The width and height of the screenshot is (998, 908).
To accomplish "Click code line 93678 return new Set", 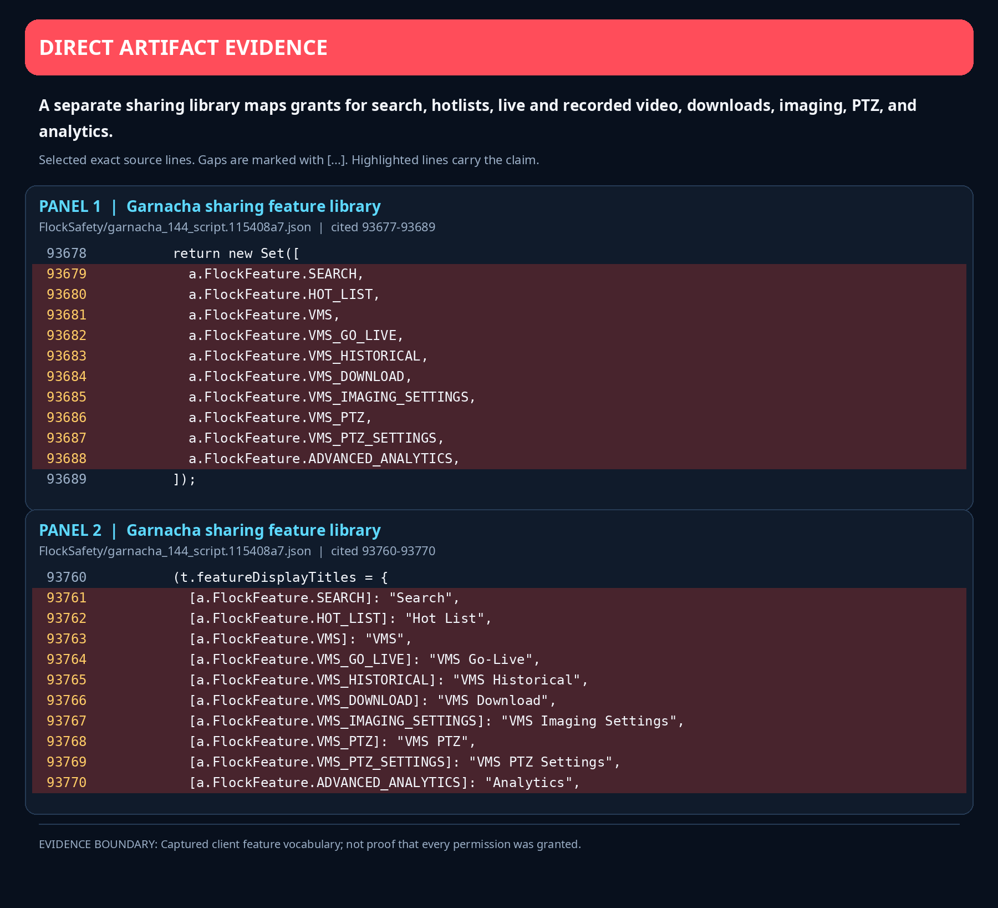I will (x=499, y=253).
